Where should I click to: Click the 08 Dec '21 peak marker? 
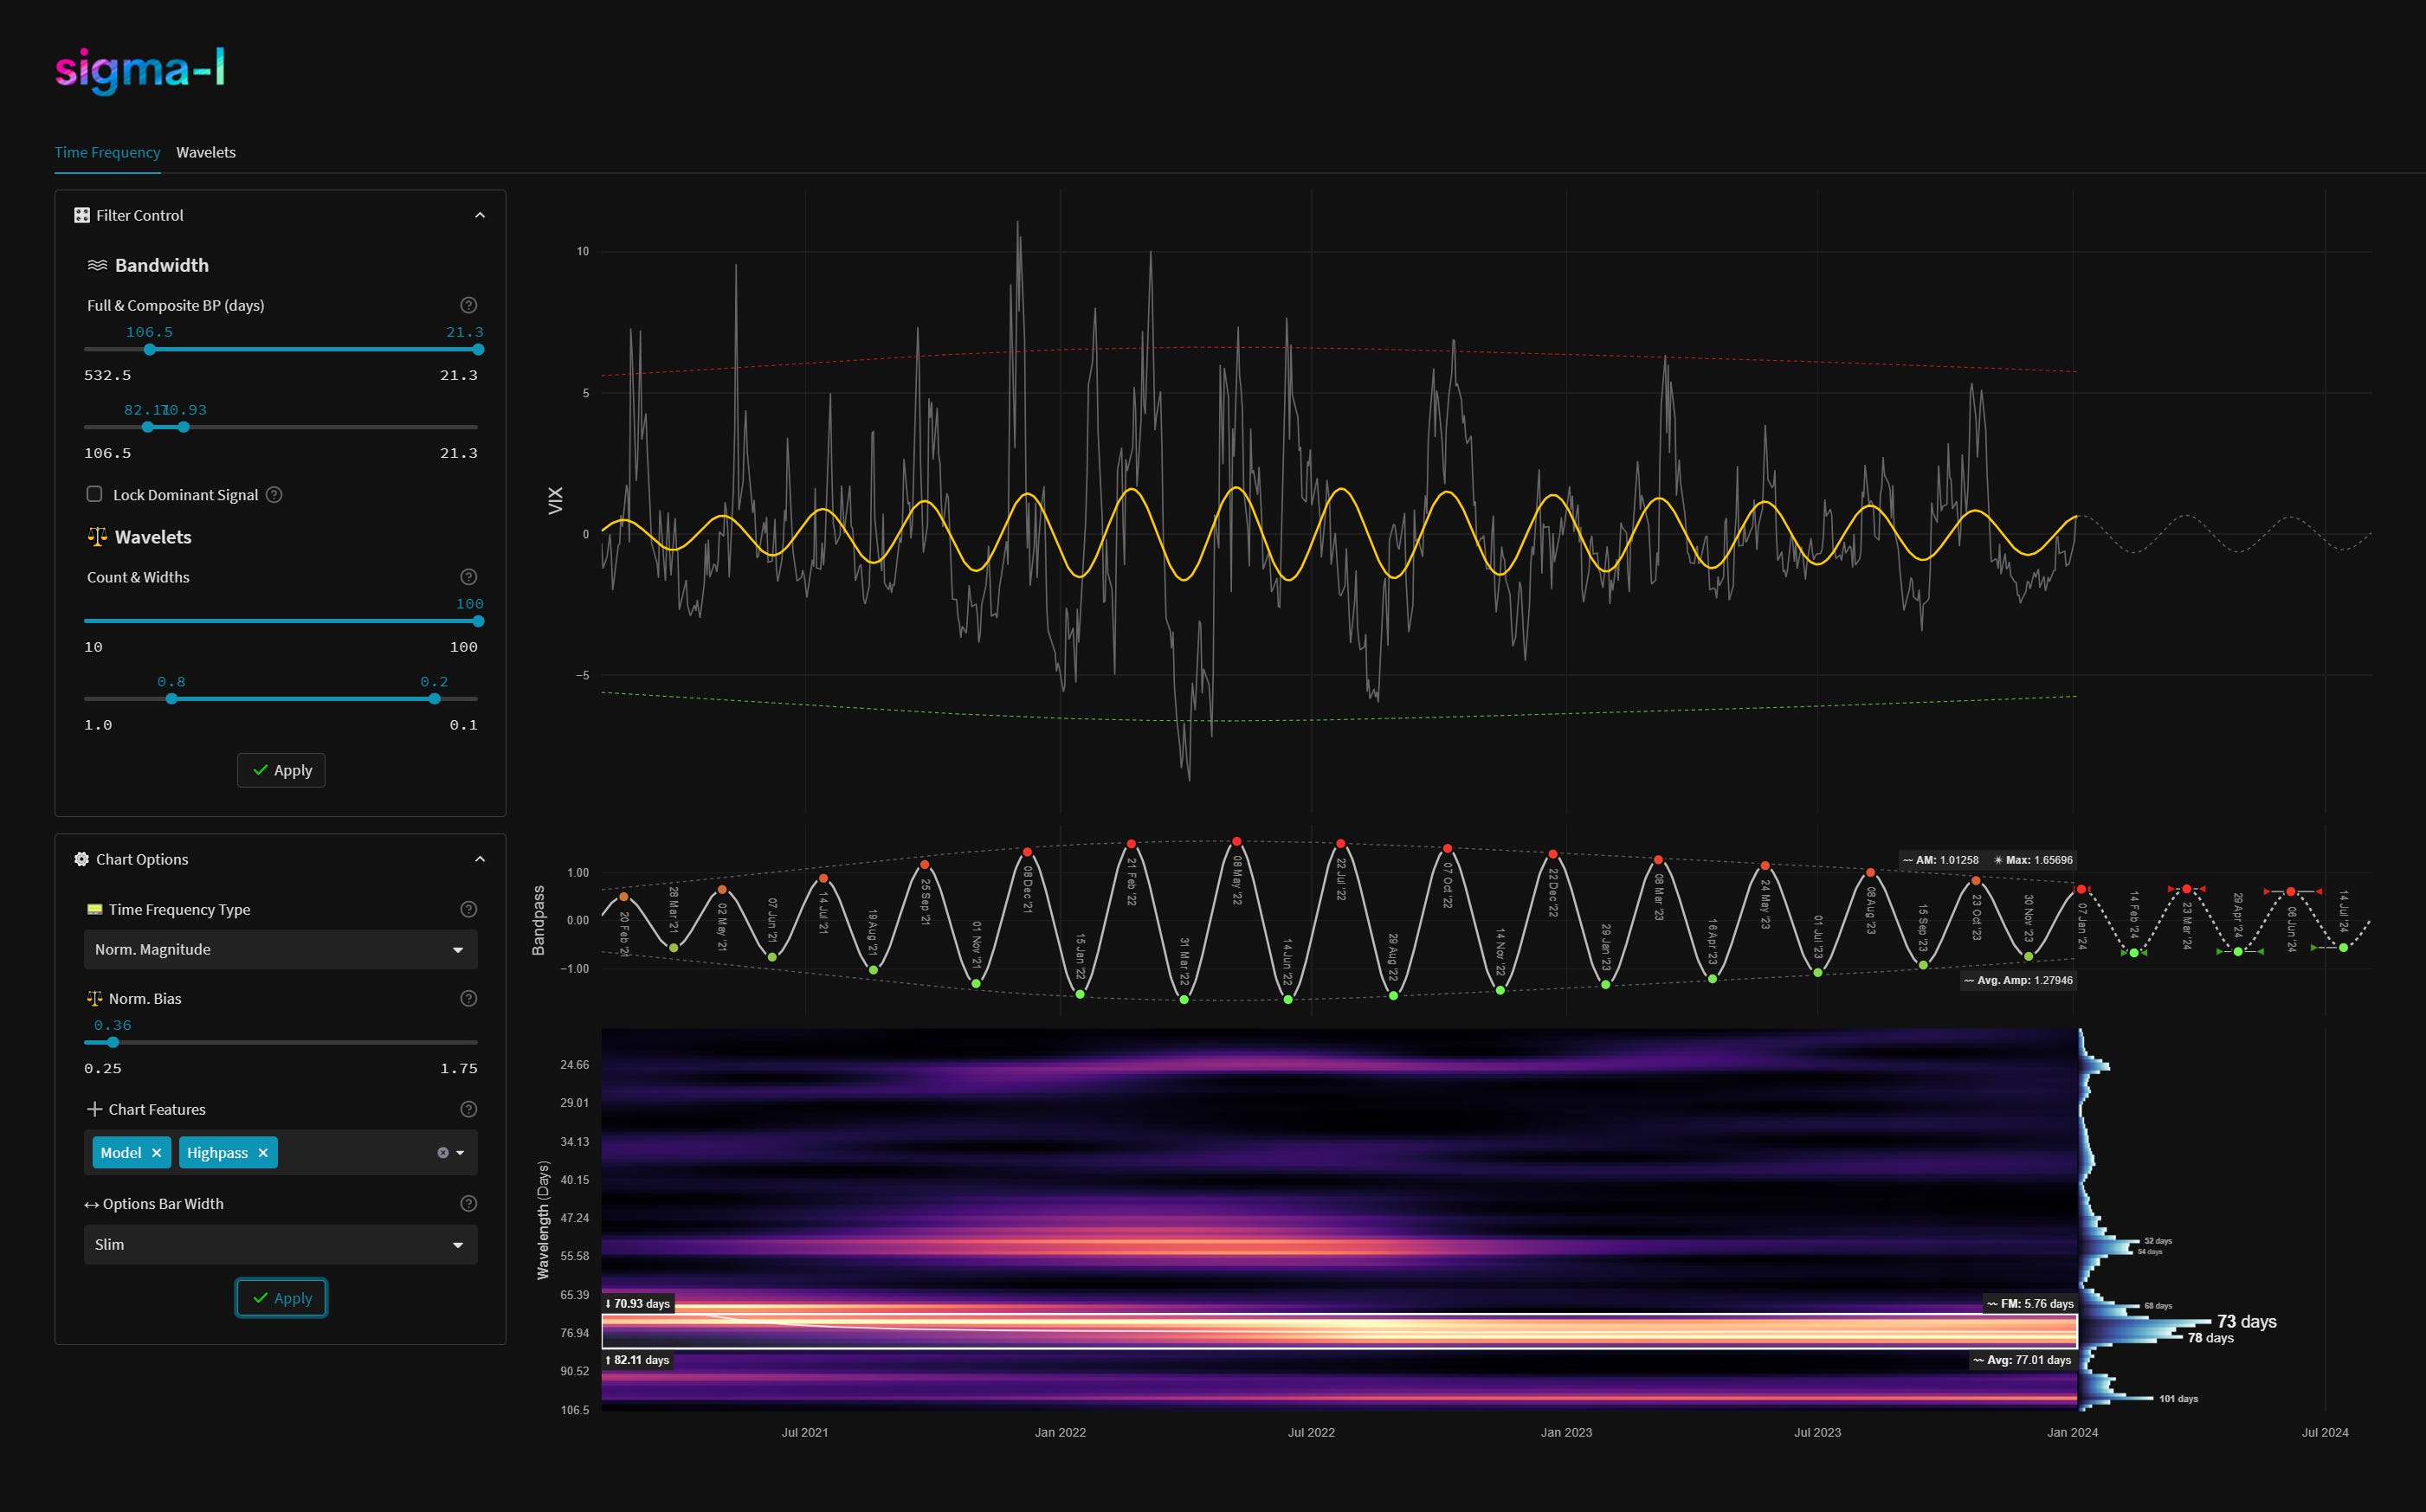[1028, 852]
